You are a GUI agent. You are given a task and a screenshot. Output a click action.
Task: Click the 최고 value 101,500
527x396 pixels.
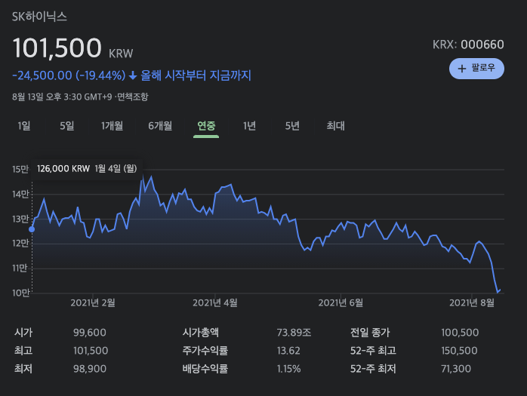(91, 351)
